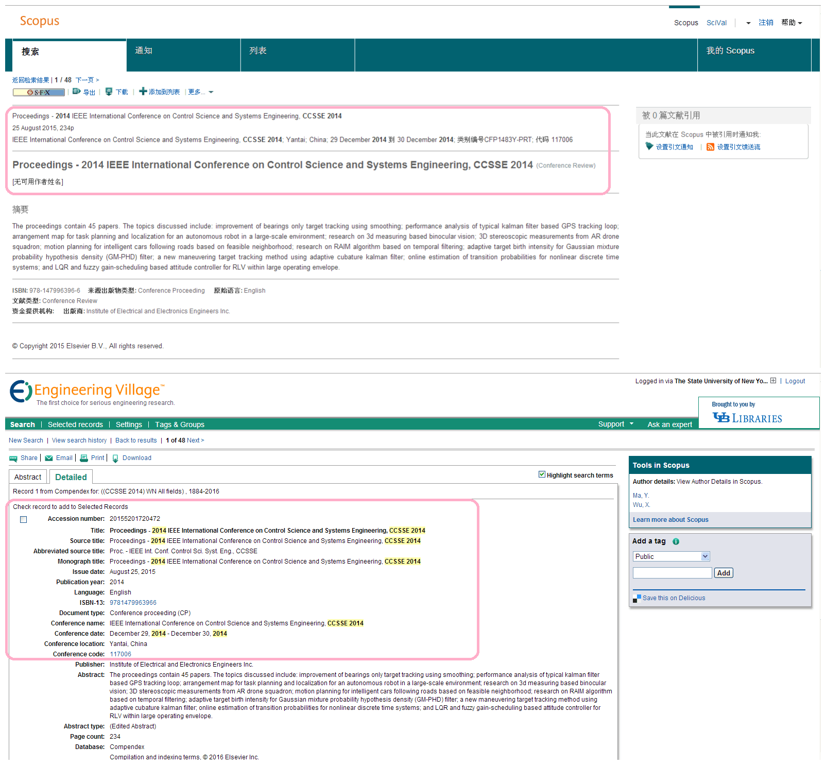The image size is (826, 765).
Task: Click the New Search link
Action: click(26, 440)
